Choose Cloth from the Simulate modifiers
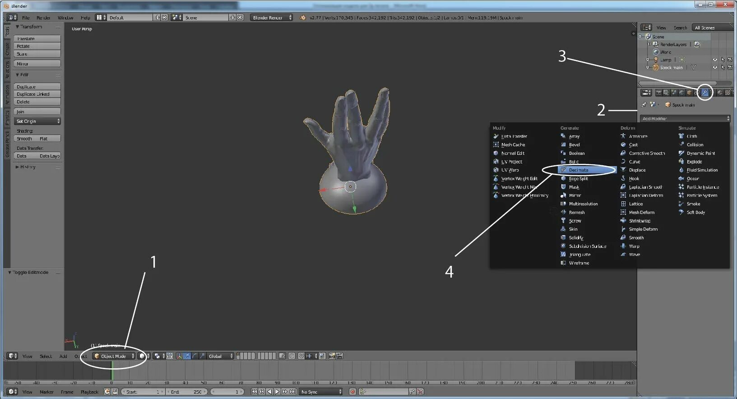Screen dimensions: 737x399 point(692,136)
